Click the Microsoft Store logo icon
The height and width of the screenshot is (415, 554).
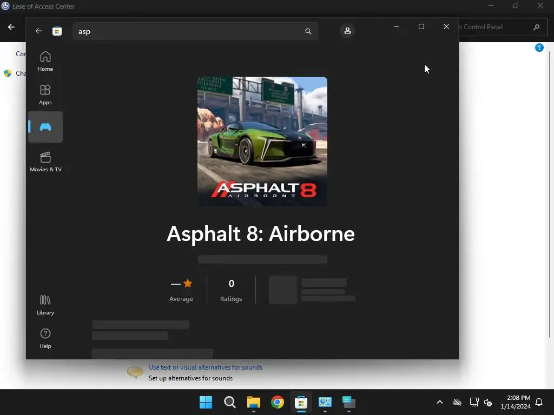[57, 31]
